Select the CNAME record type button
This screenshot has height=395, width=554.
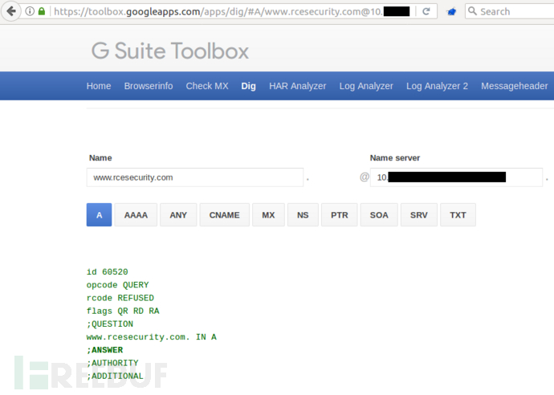point(224,215)
